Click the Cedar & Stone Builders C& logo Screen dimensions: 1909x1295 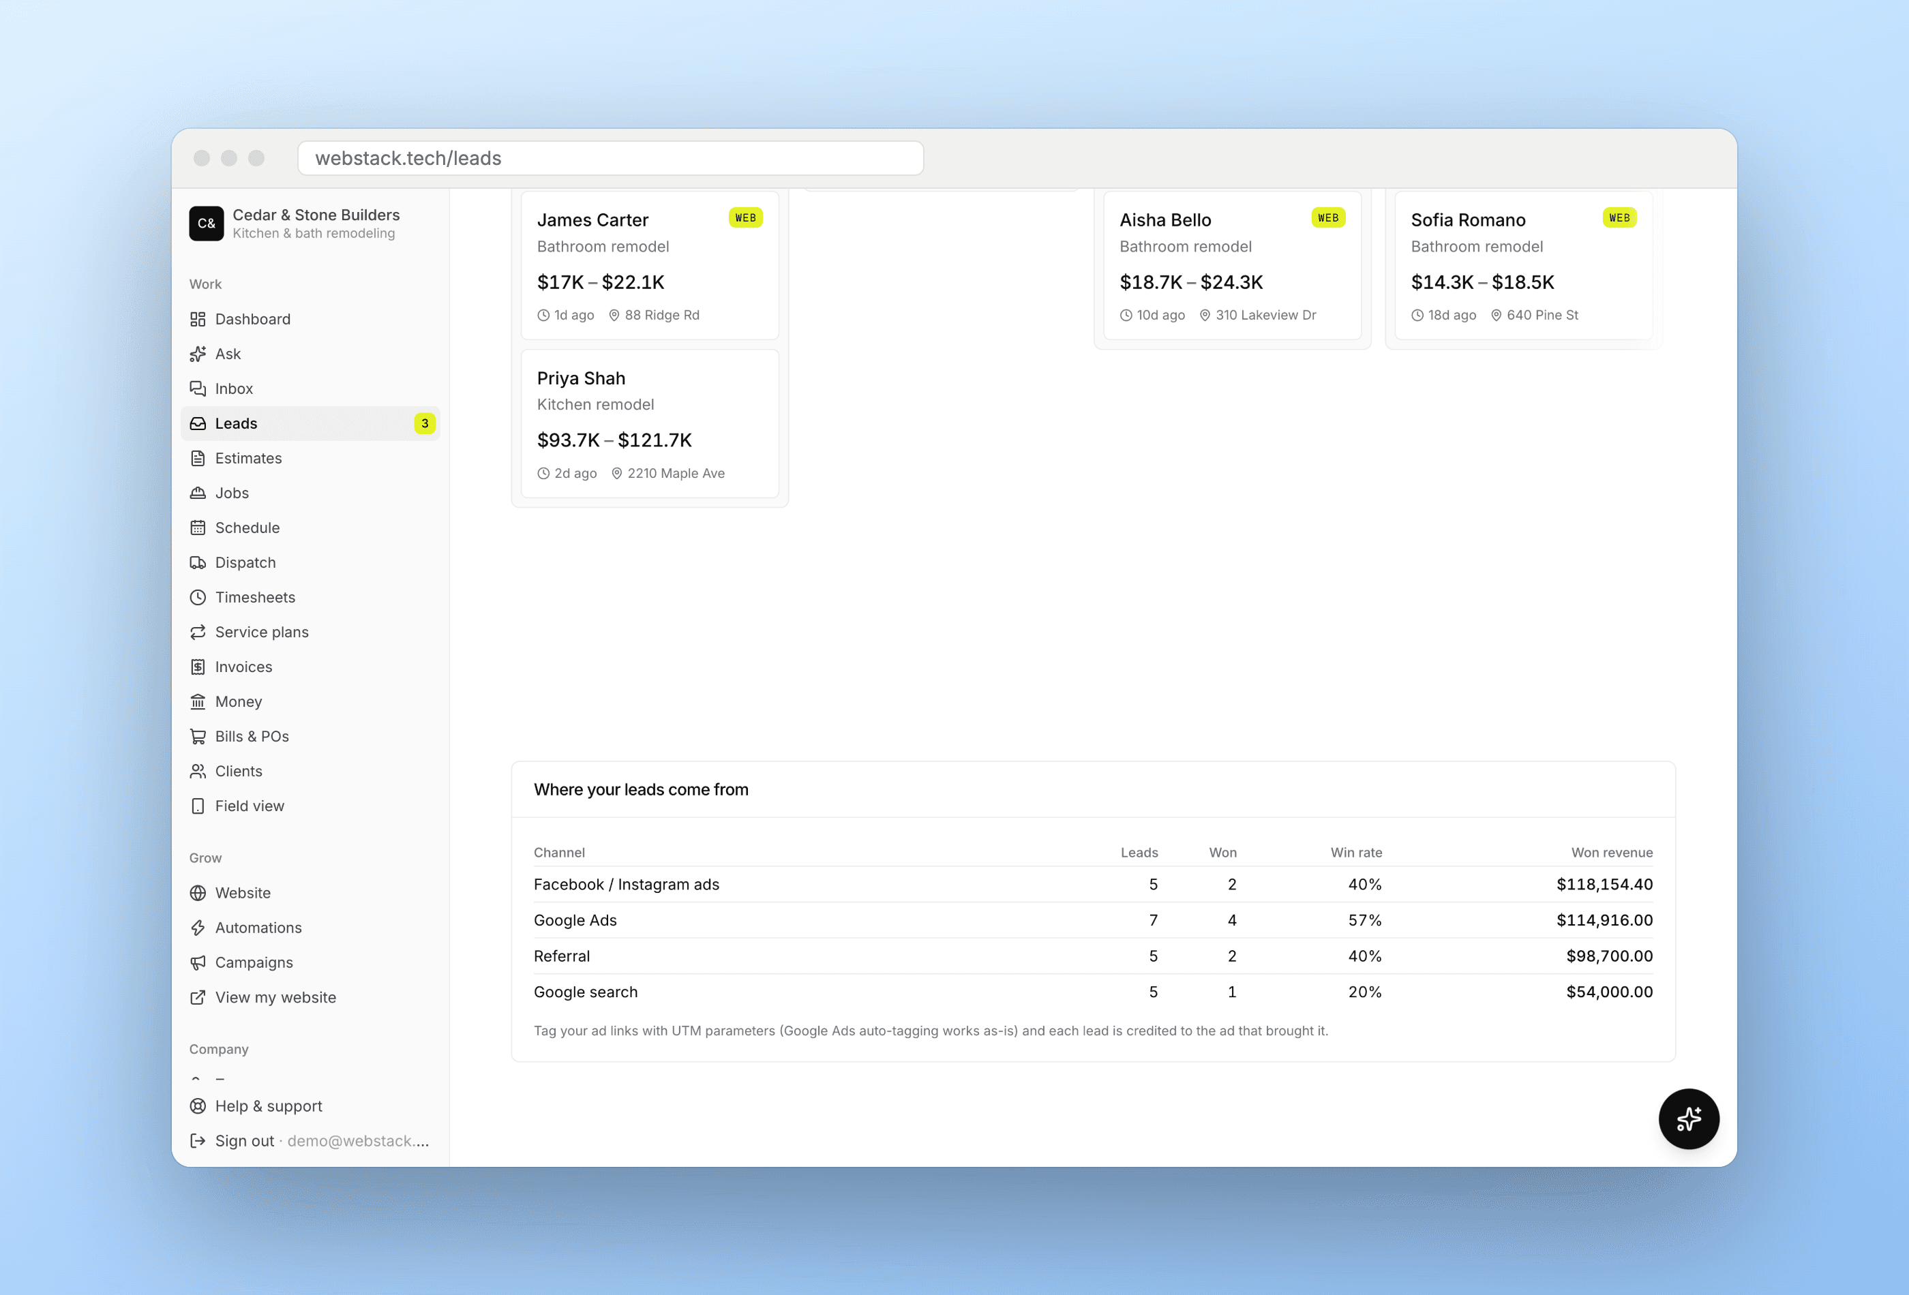click(206, 224)
